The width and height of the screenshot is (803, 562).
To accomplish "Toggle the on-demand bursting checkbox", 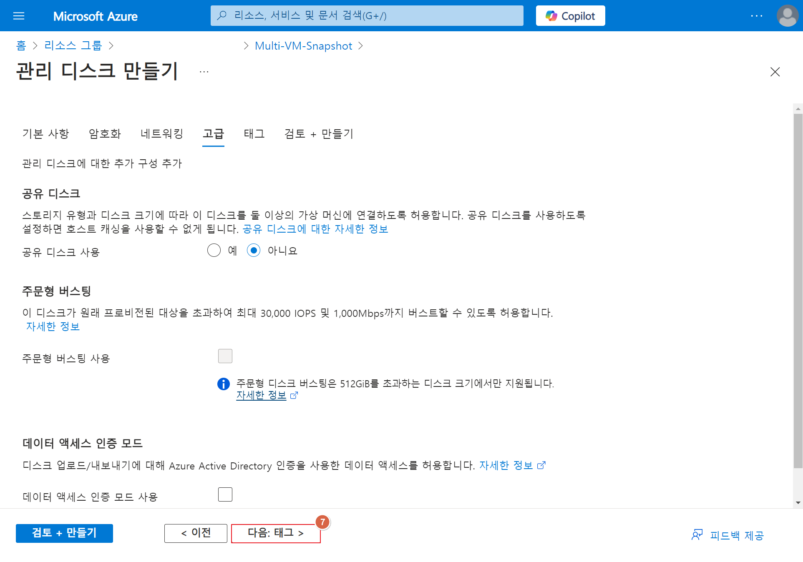I will click(x=225, y=356).
